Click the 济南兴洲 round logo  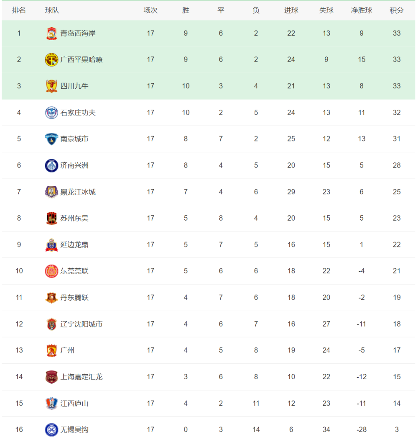click(51, 165)
